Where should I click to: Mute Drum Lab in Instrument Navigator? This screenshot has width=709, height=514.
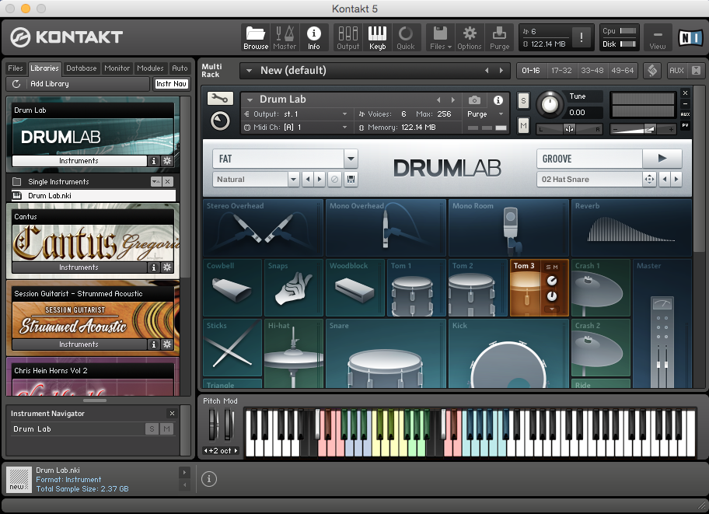[x=167, y=429]
